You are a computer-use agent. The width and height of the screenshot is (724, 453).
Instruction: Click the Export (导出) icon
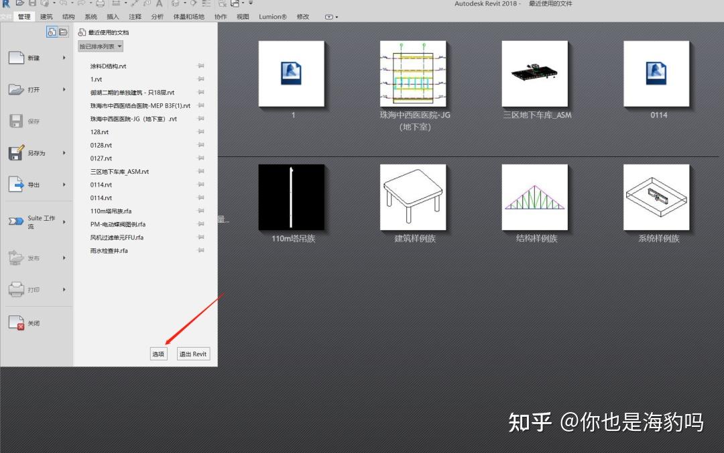16,185
